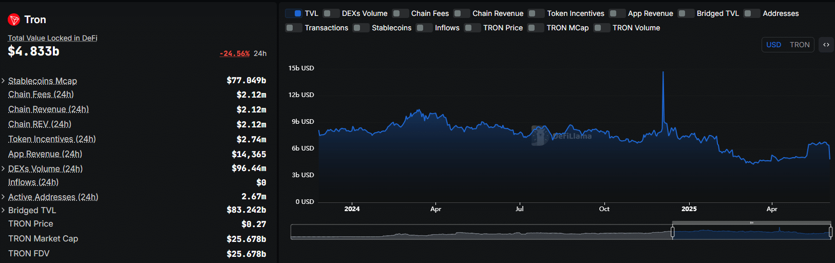Click the -24.56% change value
This screenshot has height=263, width=835.
click(x=235, y=53)
